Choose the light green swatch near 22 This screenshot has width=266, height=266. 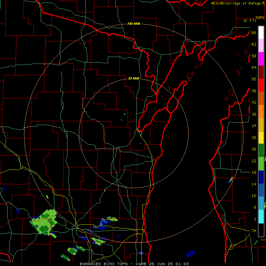pyautogui.click(x=261, y=164)
